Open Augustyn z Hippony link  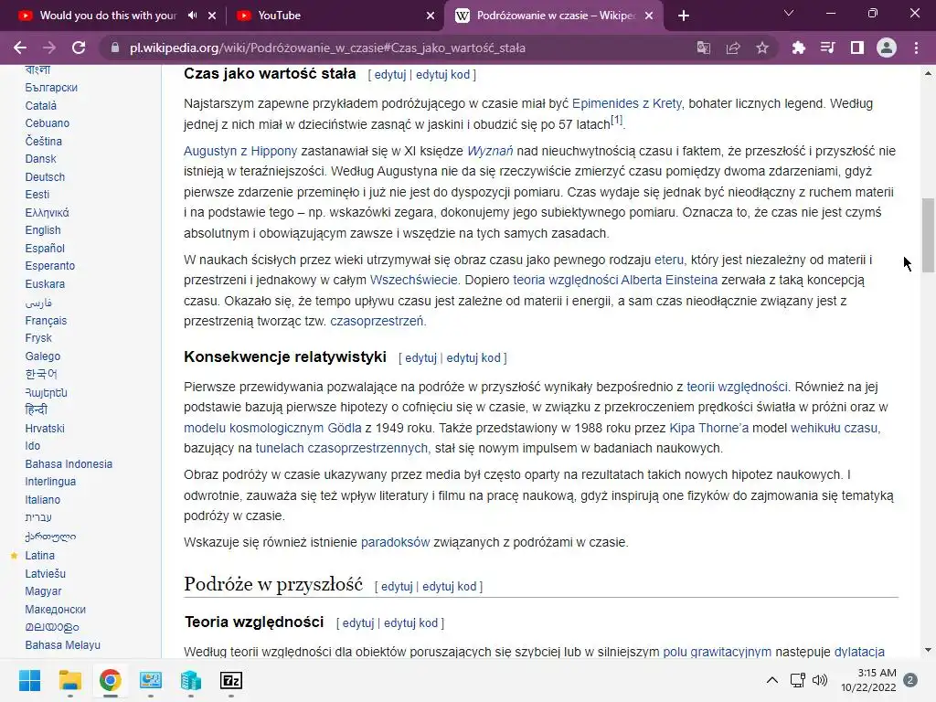point(240,151)
